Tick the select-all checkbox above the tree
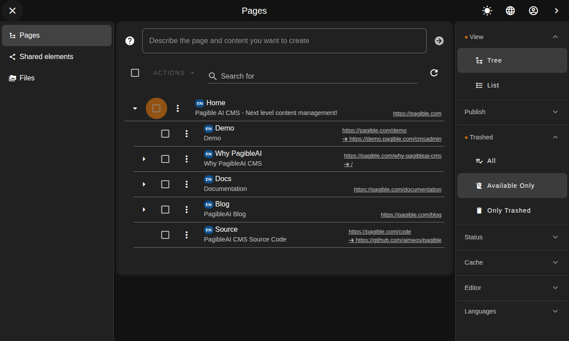This screenshot has width=569, height=341. (135, 73)
